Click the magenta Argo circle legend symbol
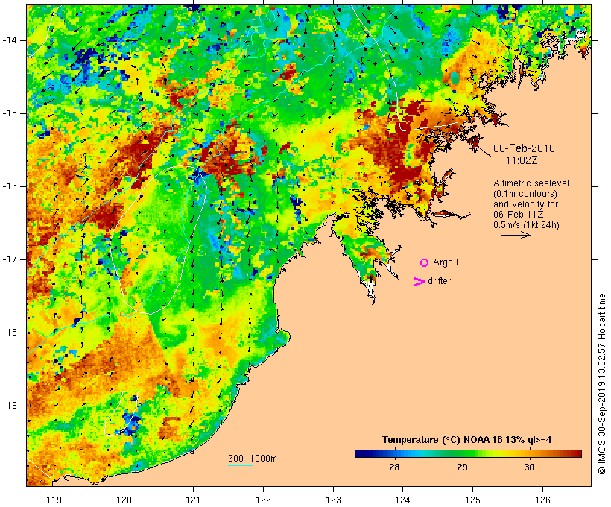The height and width of the screenshot is (507, 611). pyautogui.click(x=425, y=263)
